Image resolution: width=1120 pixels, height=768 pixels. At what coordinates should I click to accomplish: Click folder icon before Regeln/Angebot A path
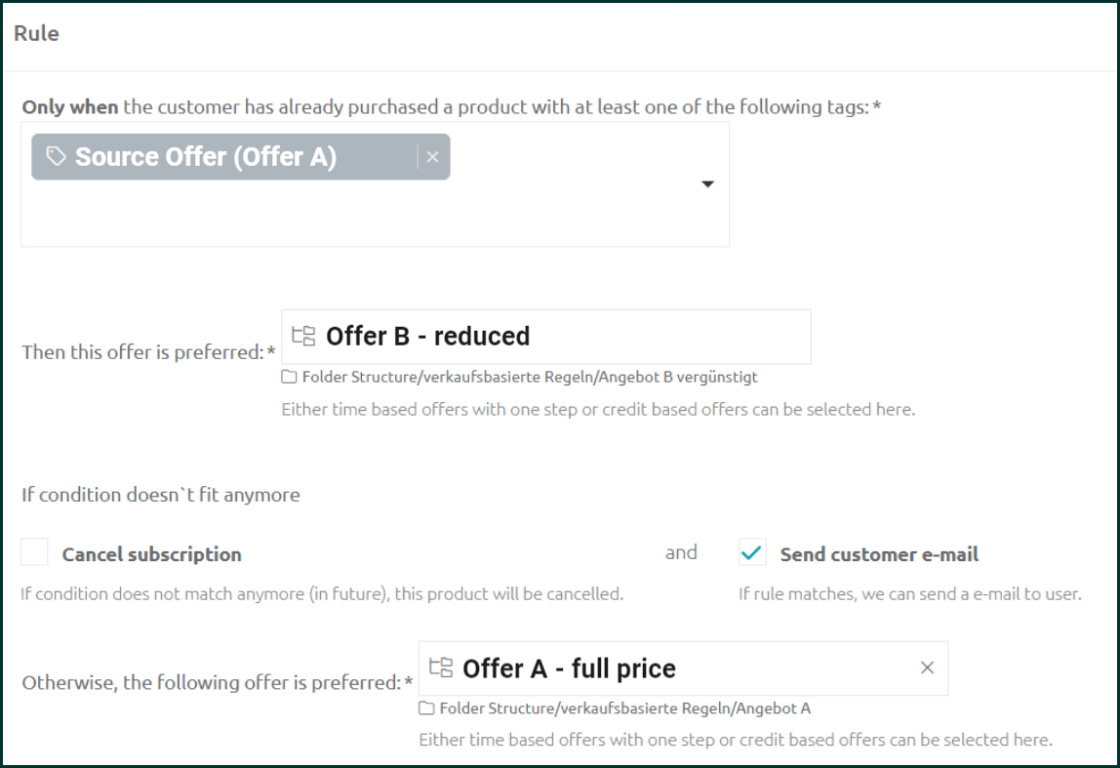point(426,708)
